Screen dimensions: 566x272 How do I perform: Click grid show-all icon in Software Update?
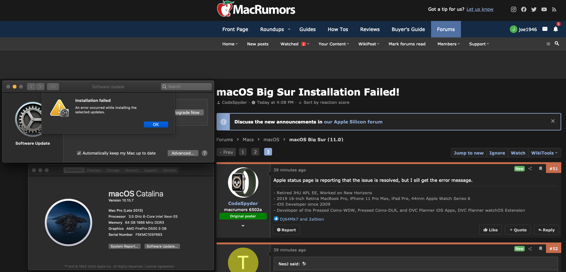53,87
